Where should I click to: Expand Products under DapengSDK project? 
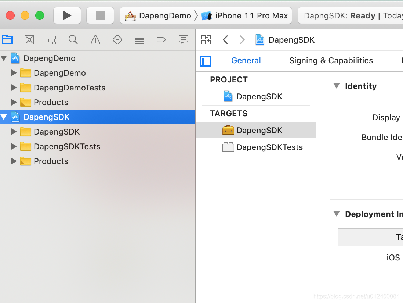14,161
